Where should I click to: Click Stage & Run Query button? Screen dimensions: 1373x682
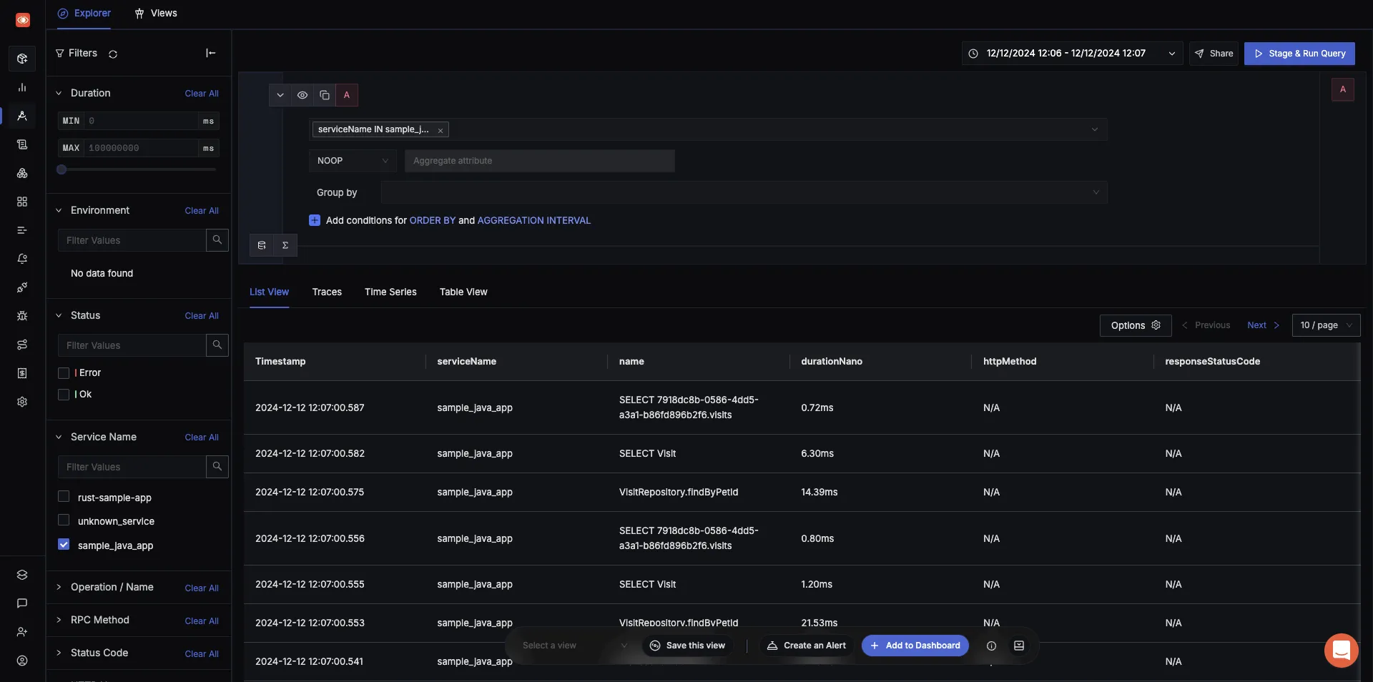[x=1299, y=54]
